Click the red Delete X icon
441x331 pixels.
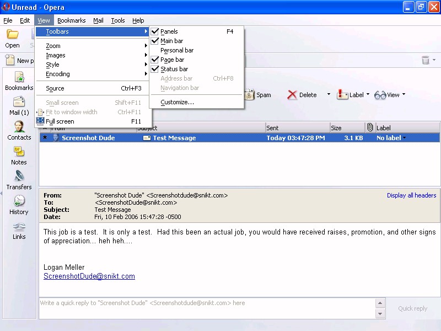[292, 95]
